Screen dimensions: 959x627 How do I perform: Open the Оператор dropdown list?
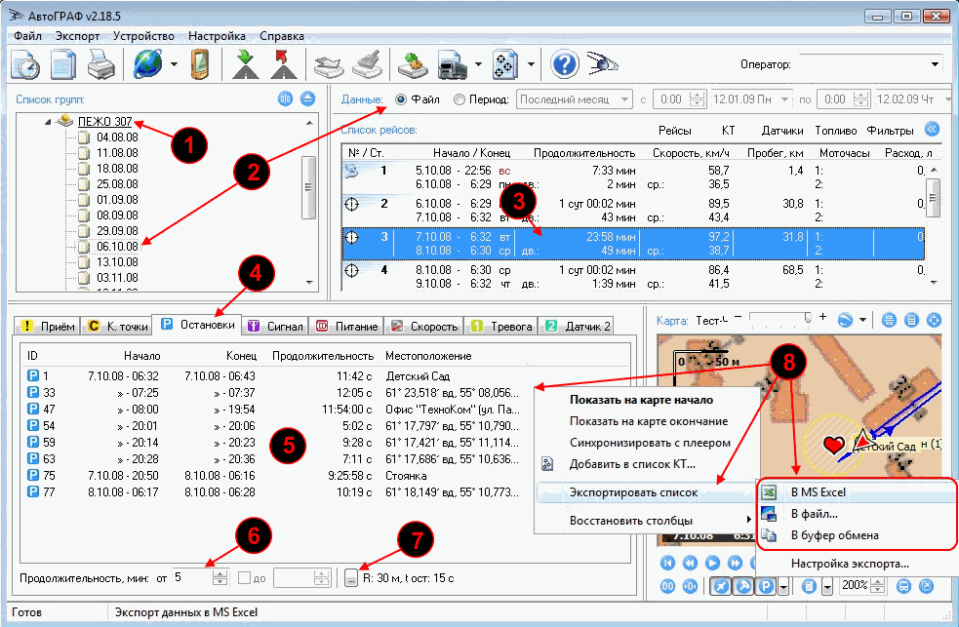coord(936,64)
